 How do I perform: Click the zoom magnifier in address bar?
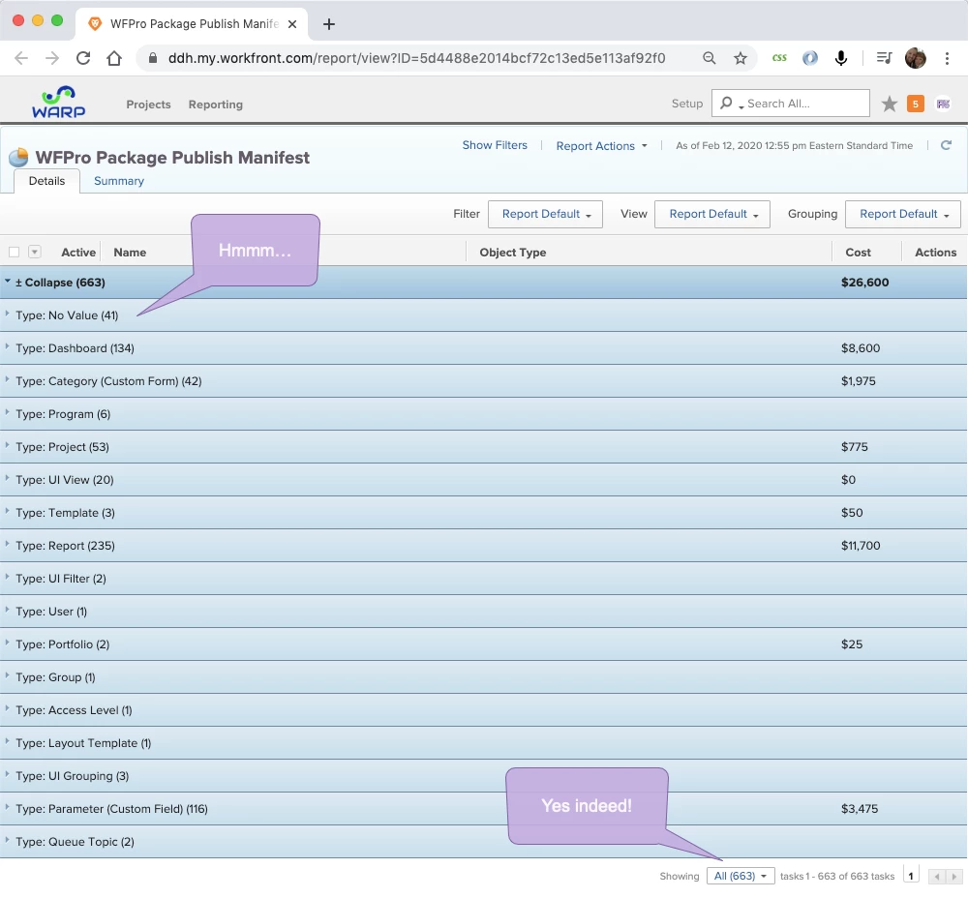click(x=710, y=58)
